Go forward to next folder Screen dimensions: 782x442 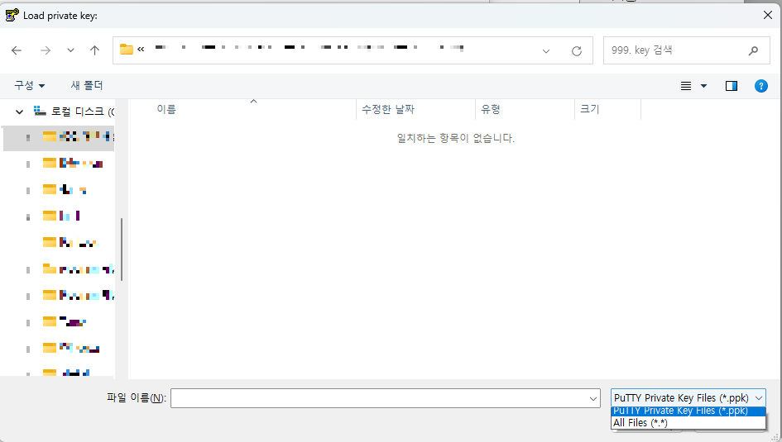[x=46, y=50]
